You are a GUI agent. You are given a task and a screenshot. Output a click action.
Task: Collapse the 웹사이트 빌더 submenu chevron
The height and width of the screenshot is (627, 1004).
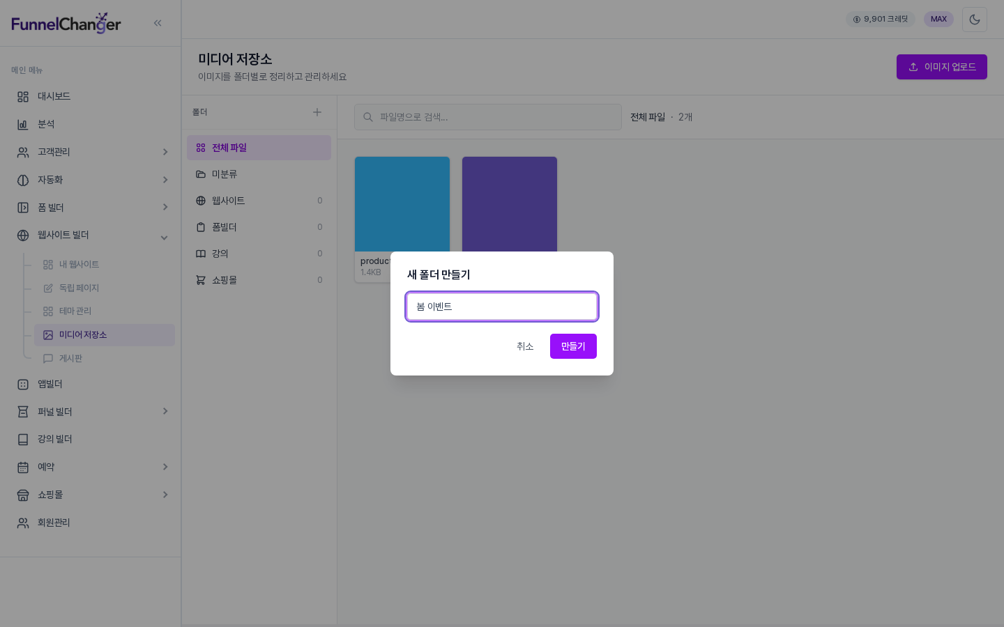point(164,238)
